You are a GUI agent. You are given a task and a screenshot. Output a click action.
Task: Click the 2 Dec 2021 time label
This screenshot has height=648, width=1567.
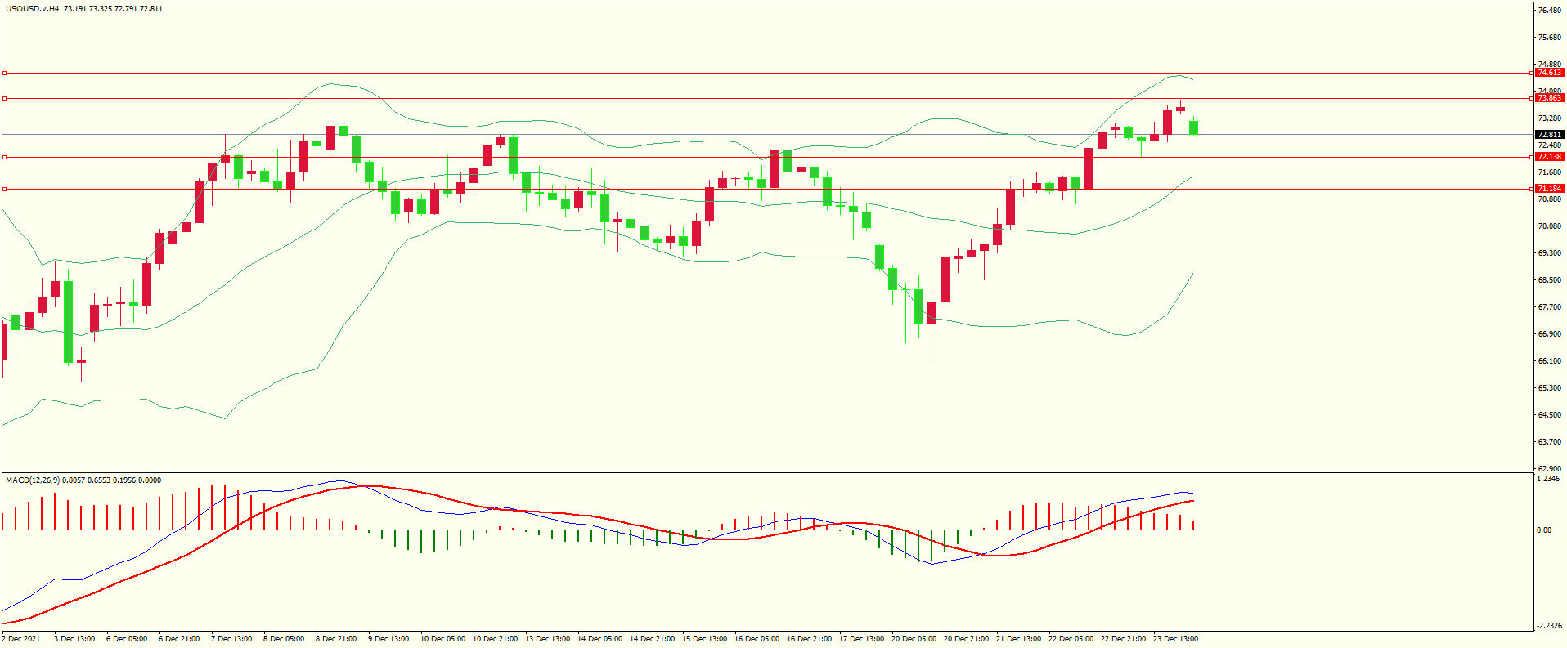21,639
